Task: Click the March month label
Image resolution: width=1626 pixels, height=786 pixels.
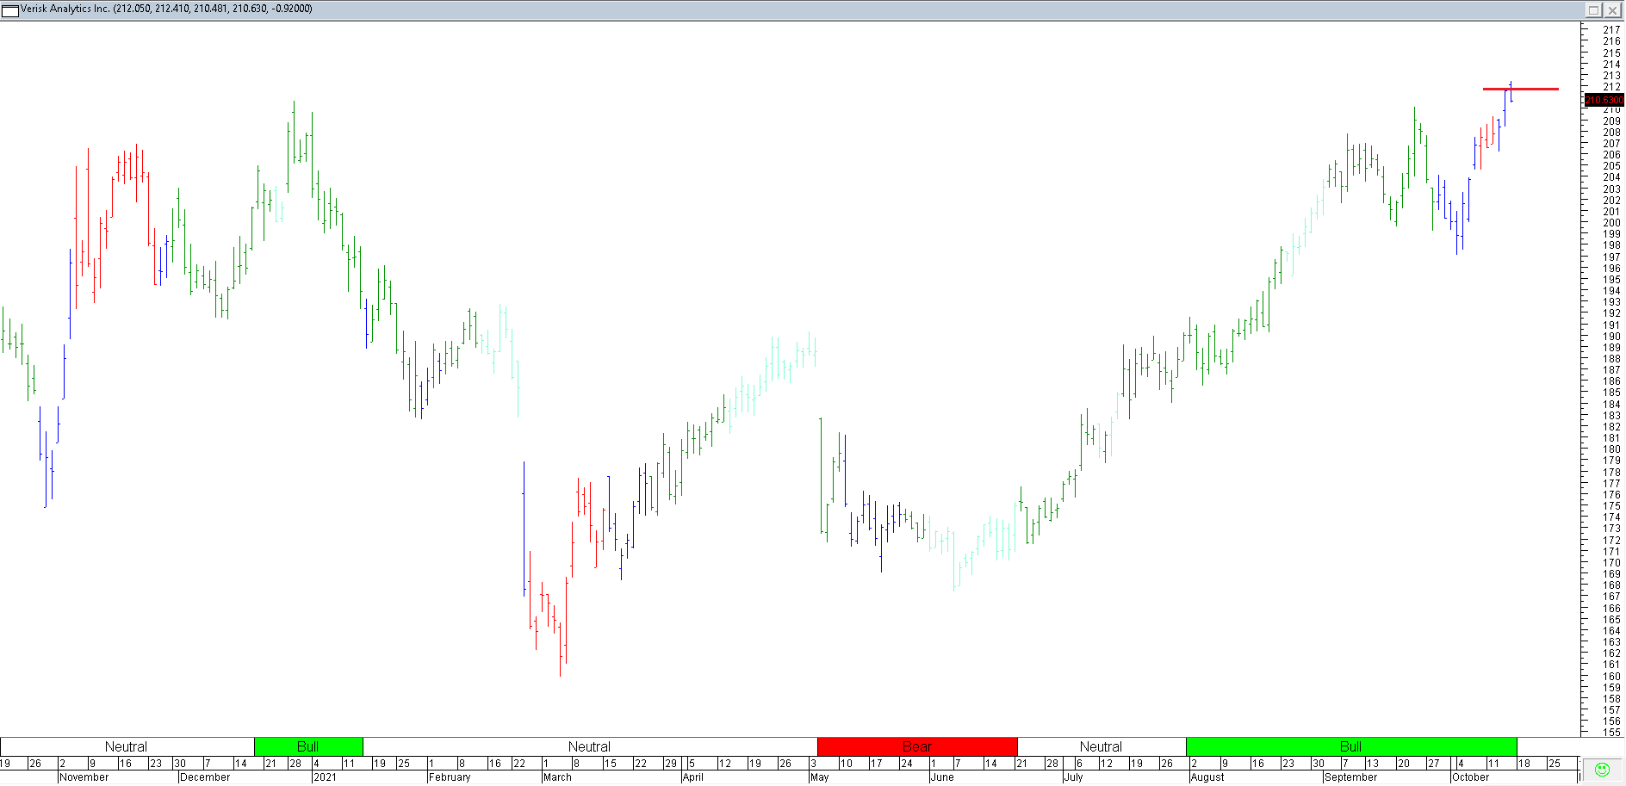Action: [x=557, y=777]
